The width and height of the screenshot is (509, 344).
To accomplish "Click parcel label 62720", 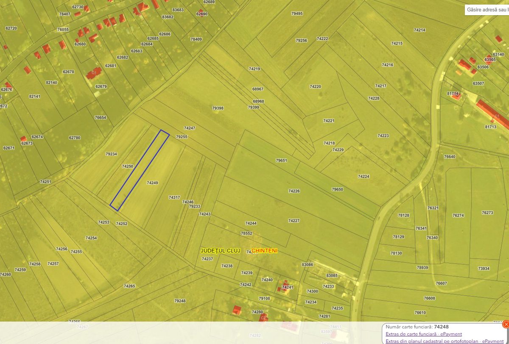I will point(11,28).
